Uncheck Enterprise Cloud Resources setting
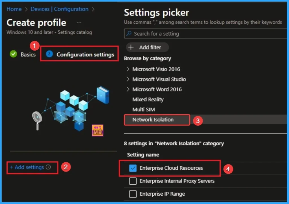 (133, 168)
